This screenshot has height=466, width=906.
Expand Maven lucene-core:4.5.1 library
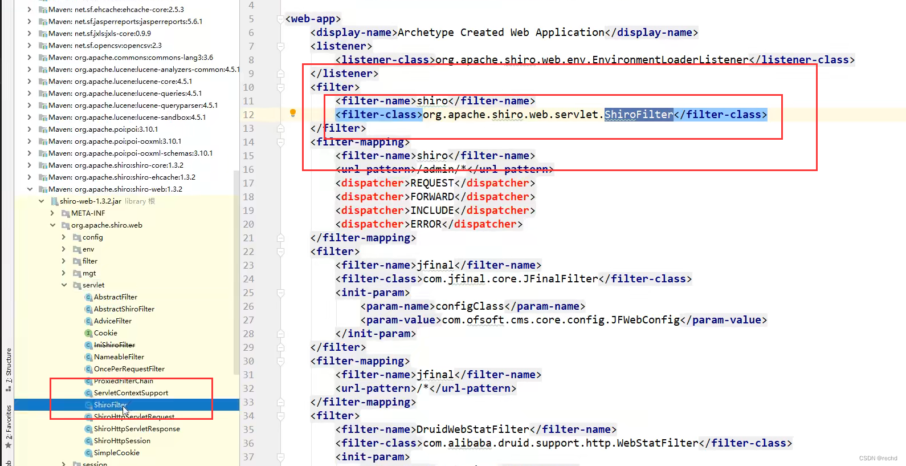coord(30,82)
